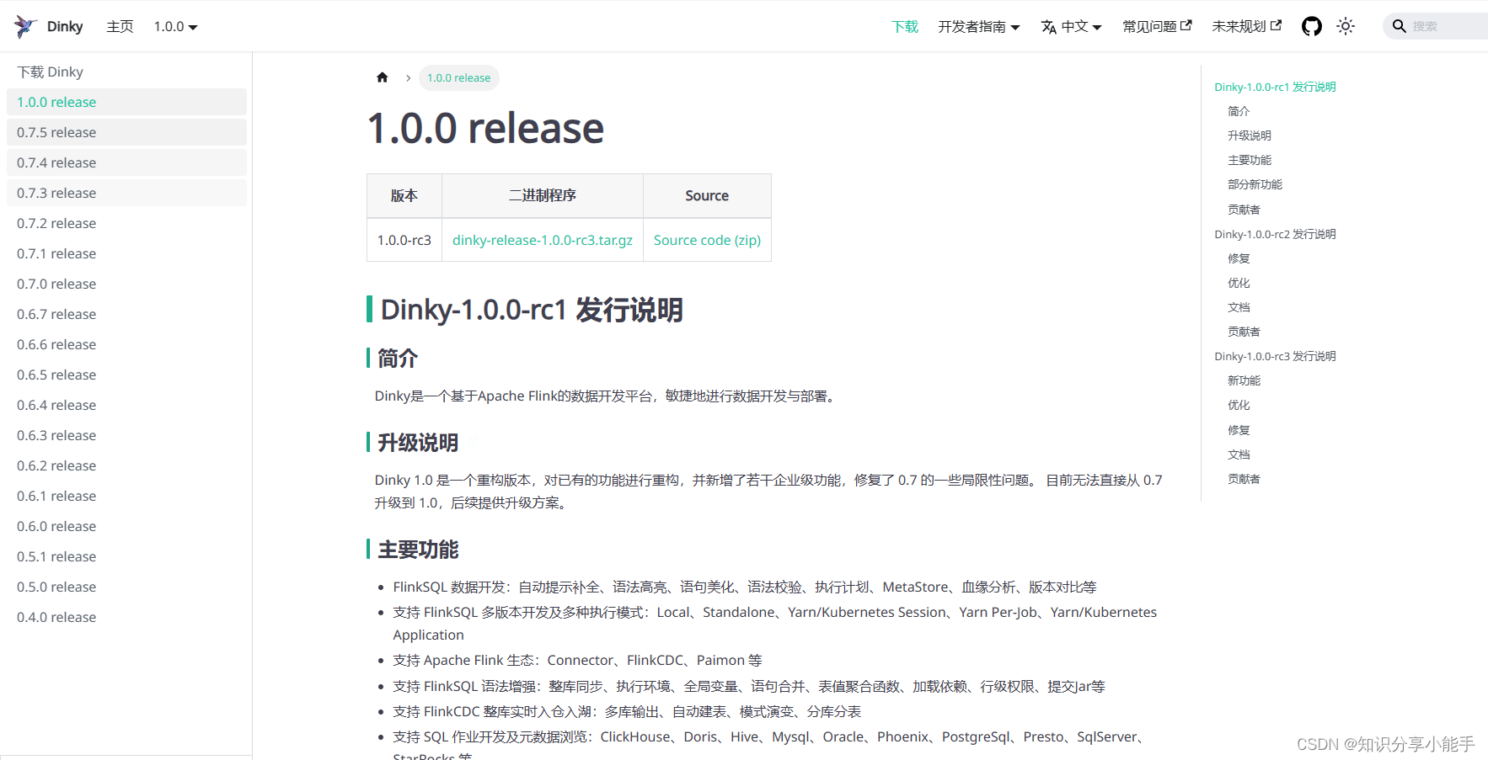The image size is (1488, 760).
Task: Download dinky-release-1.0.0-rc3.tar.gz
Action: coord(543,240)
